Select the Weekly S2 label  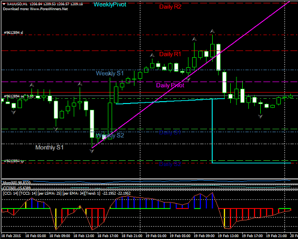coord(110,135)
